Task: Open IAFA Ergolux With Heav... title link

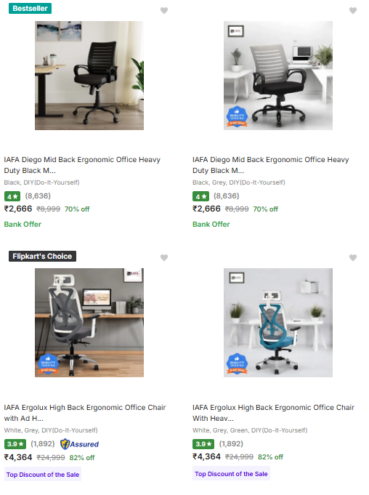Action: coord(273,413)
